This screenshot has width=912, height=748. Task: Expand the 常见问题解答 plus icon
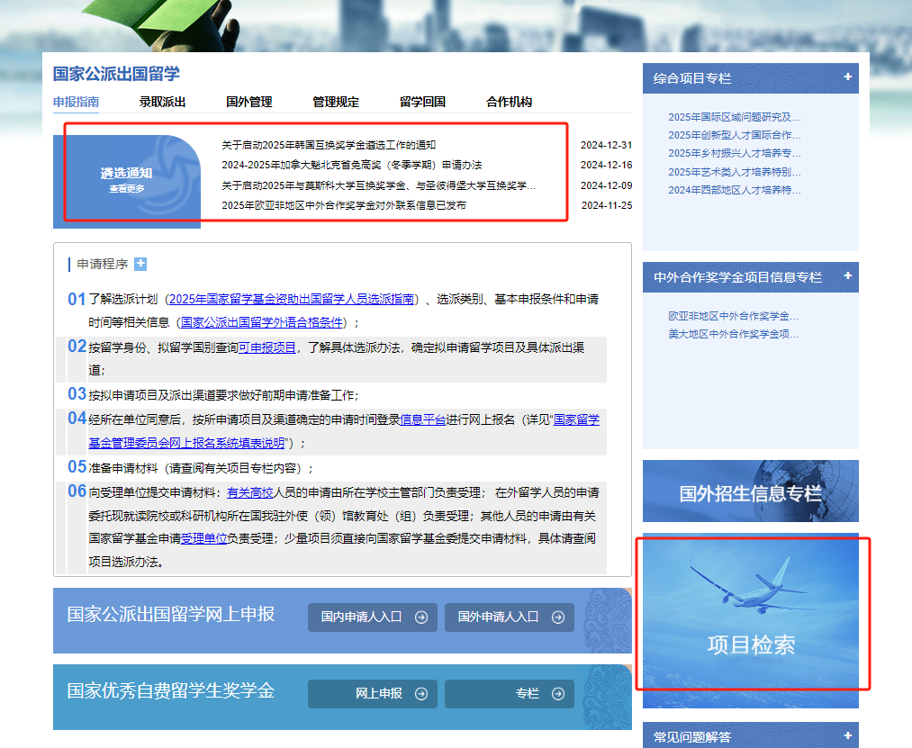tap(847, 735)
